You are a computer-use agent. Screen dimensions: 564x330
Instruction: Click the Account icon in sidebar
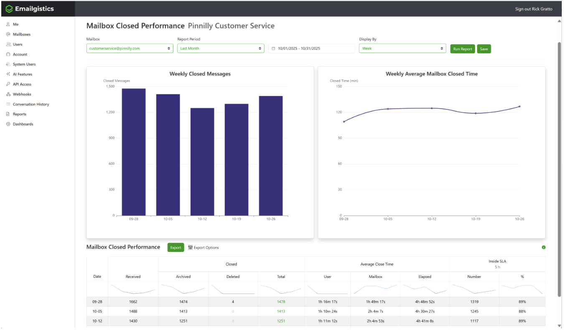pos(8,54)
